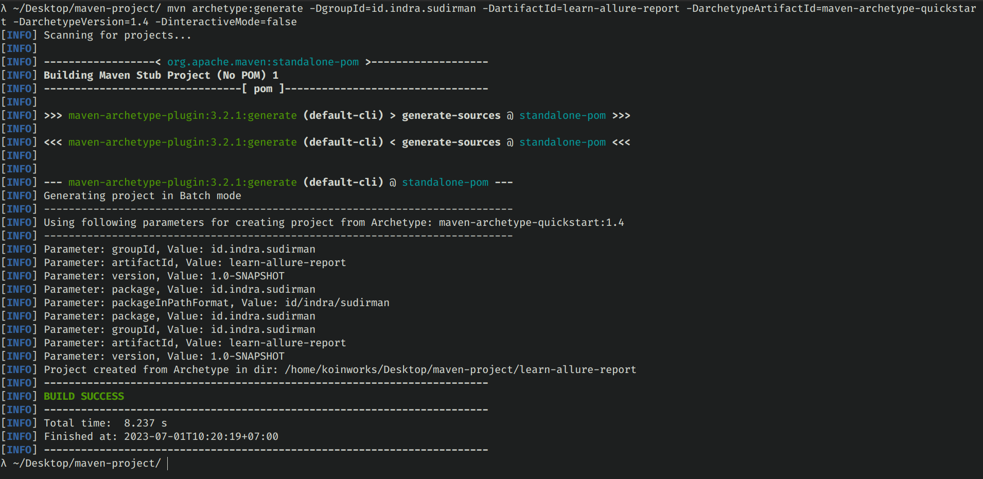Click the green BUILD SUCCESS text
983x479 pixels.
[83, 396]
